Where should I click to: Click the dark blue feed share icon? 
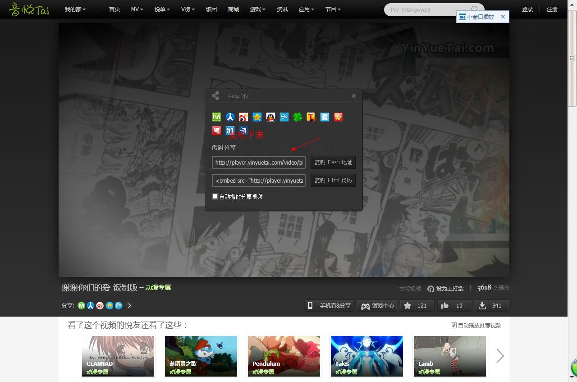pyautogui.click(x=243, y=131)
